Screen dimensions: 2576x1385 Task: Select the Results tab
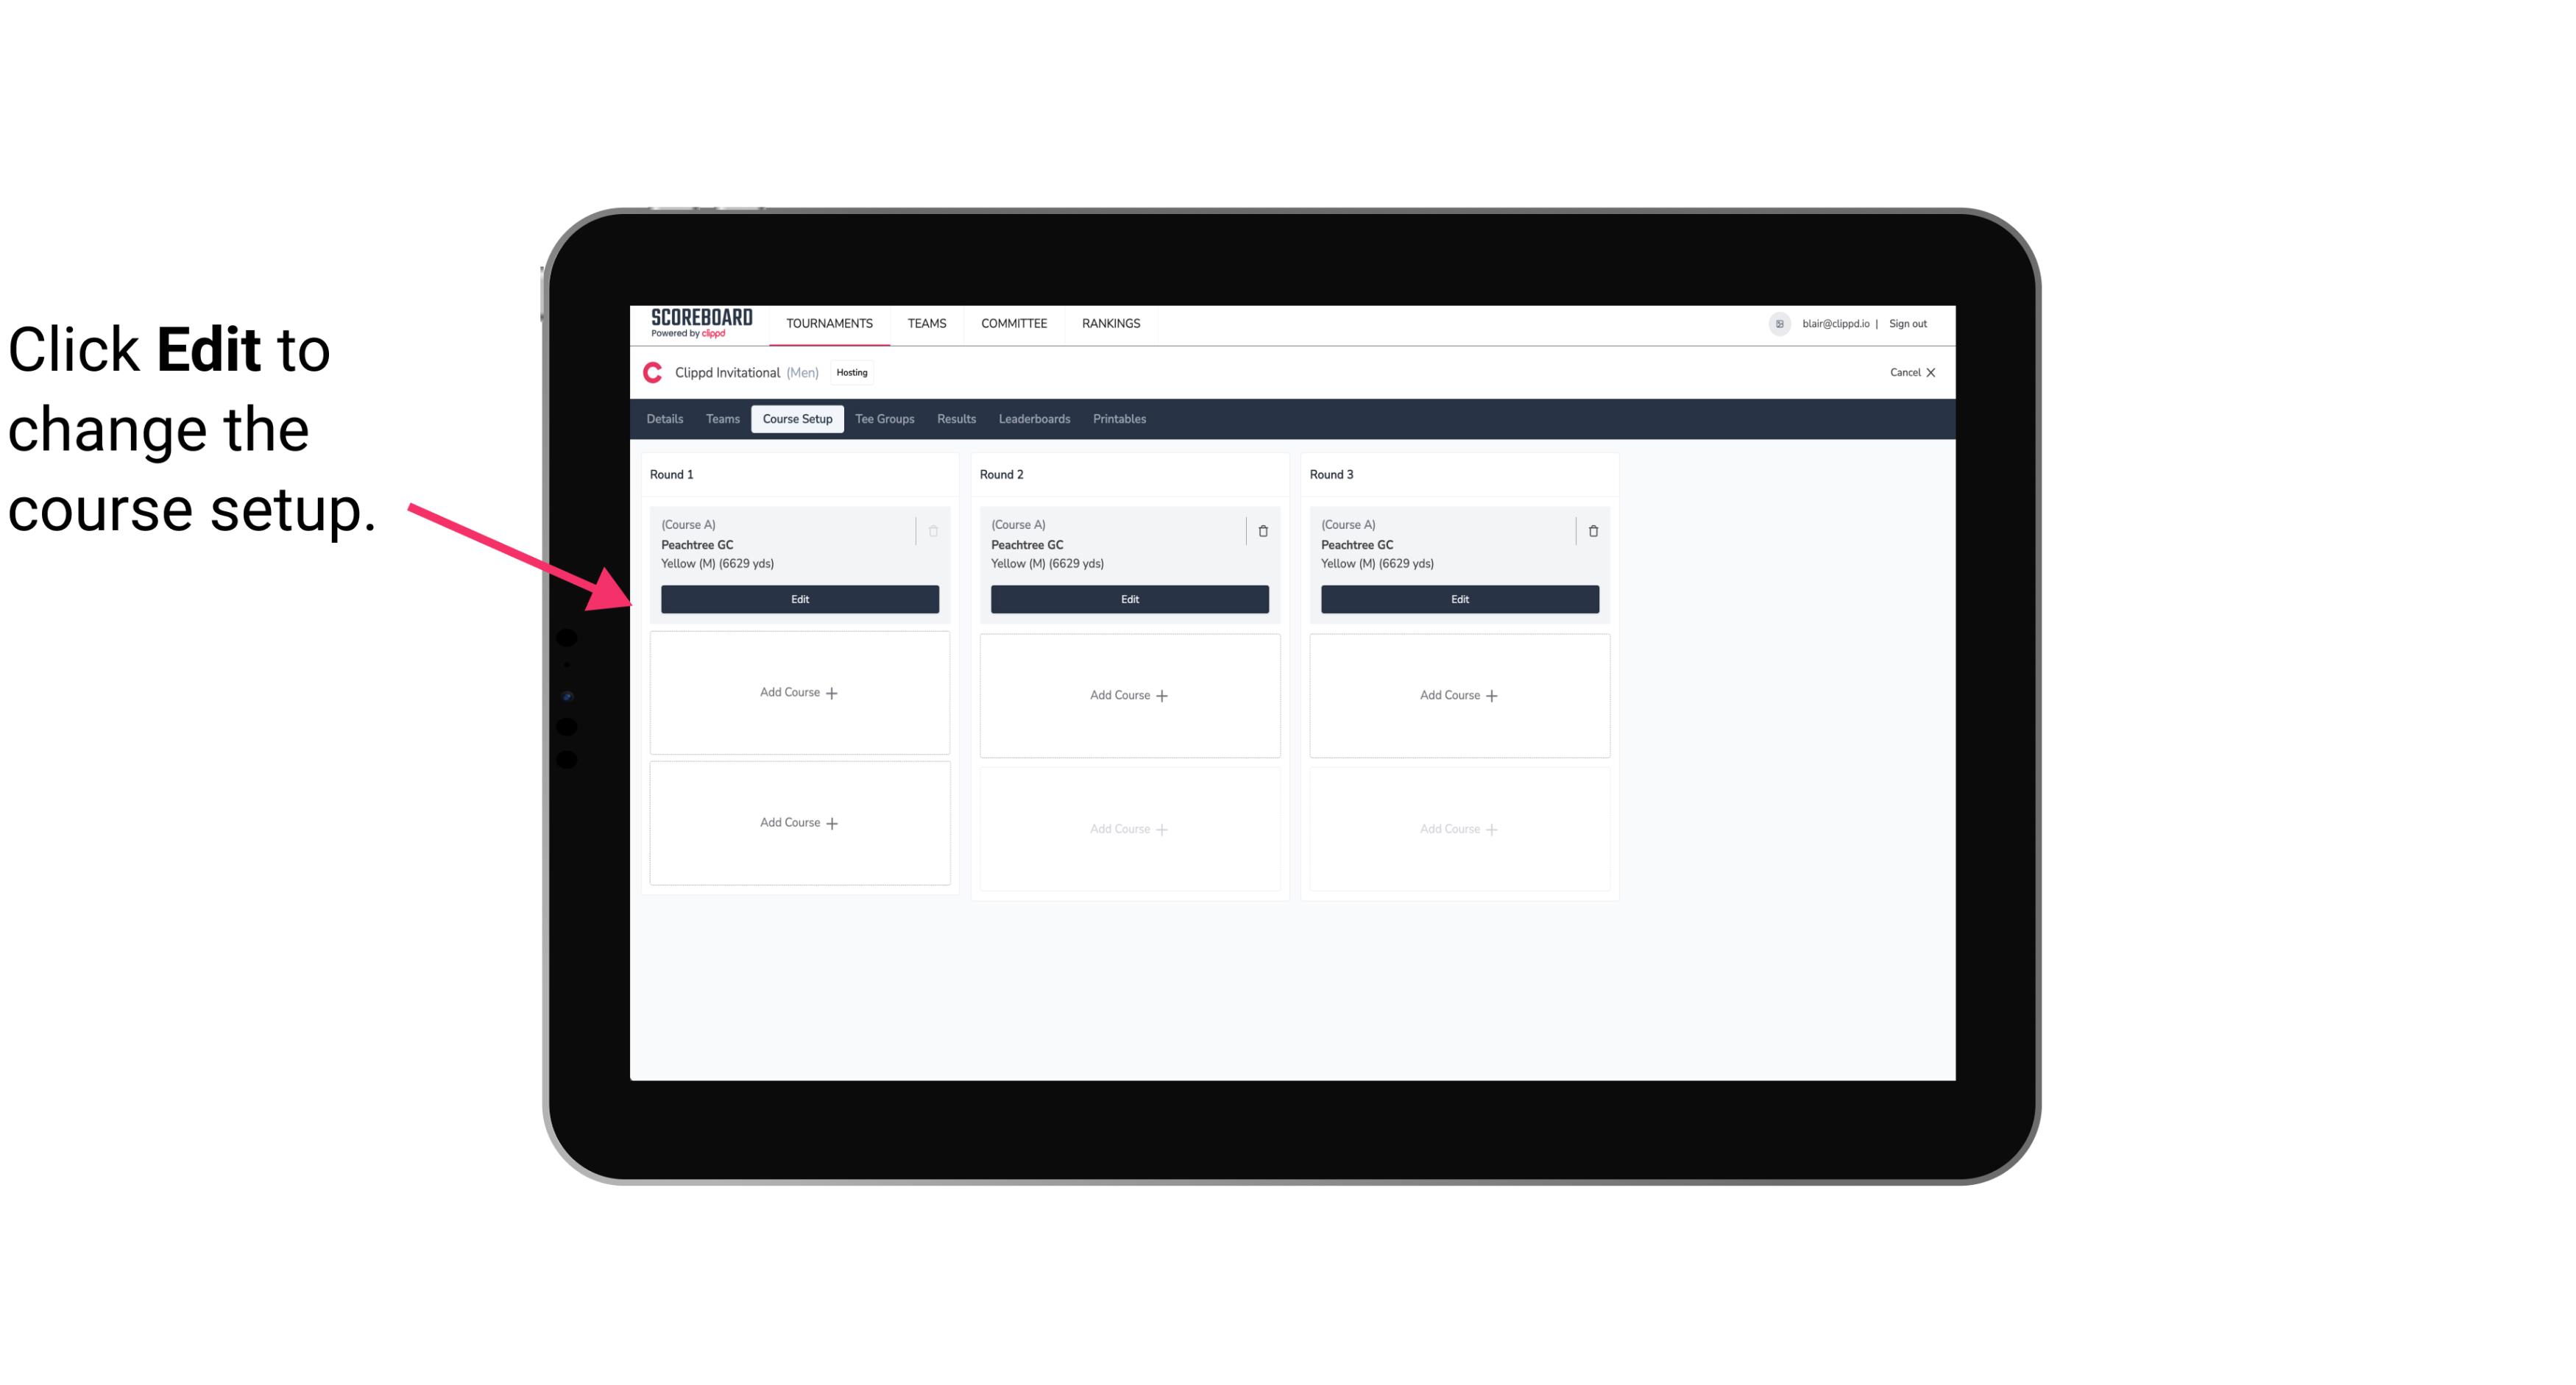pos(957,419)
